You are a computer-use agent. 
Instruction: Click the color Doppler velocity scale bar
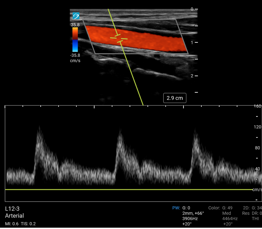[75, 39]
